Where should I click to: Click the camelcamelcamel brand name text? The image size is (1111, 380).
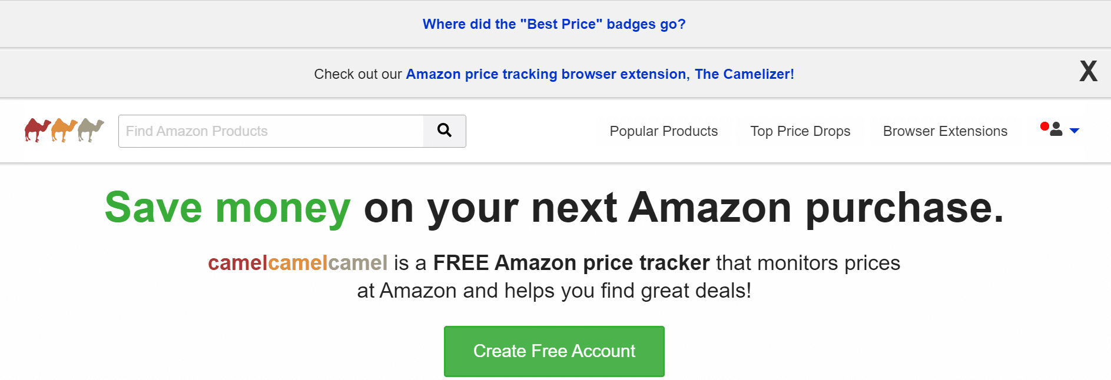[x=297, y=263]
